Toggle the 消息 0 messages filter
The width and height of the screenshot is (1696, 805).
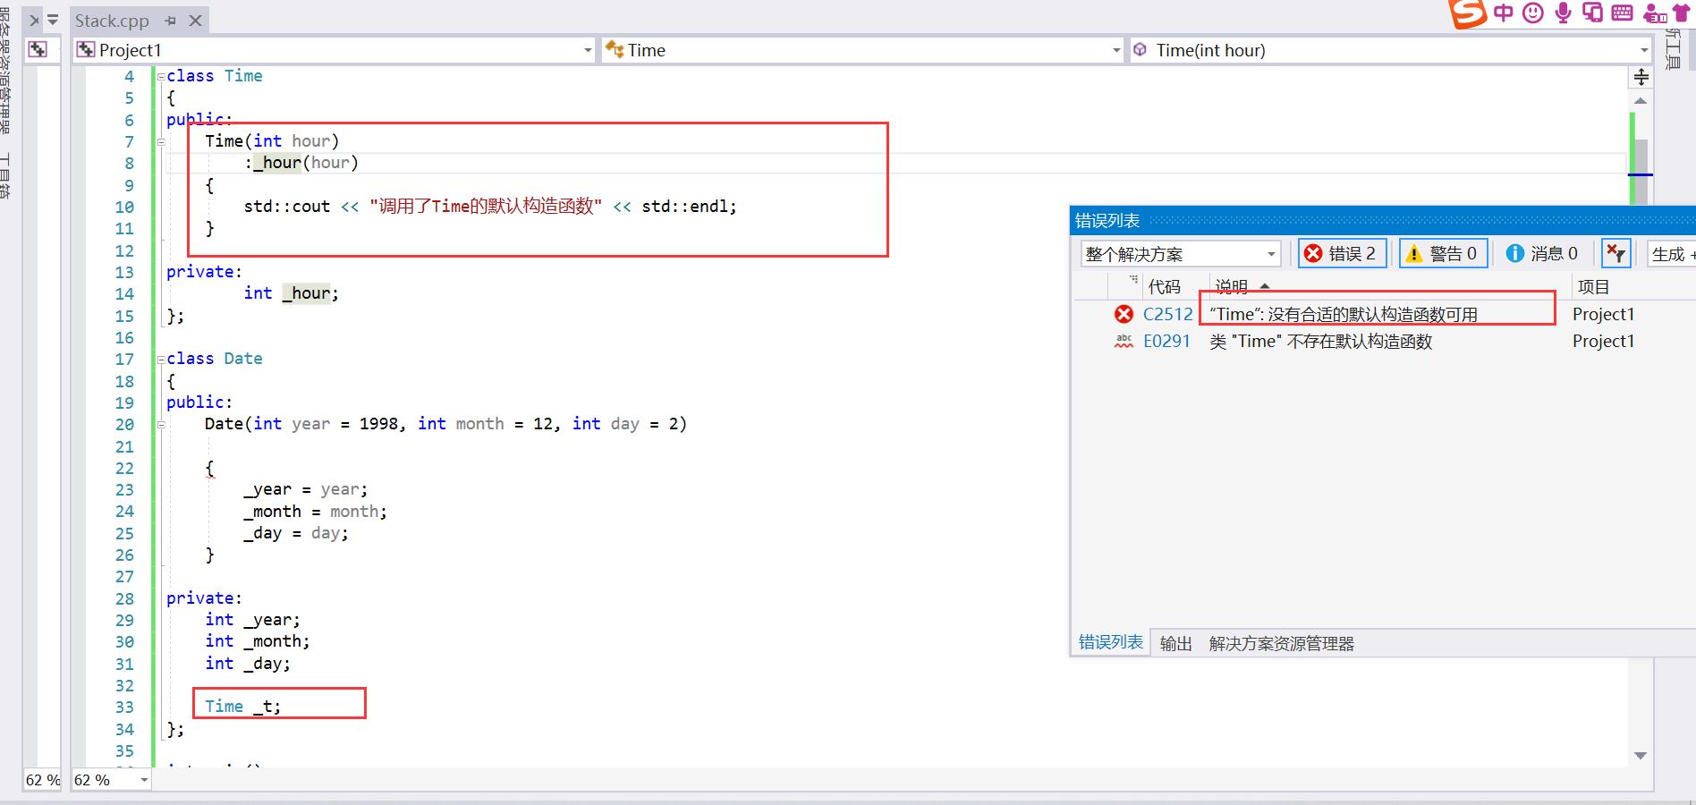[x=1542, y=254]
